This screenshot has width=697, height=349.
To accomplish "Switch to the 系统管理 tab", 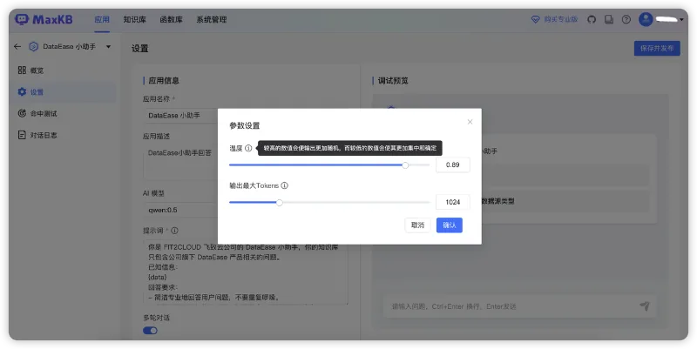I will click(212, 19).
